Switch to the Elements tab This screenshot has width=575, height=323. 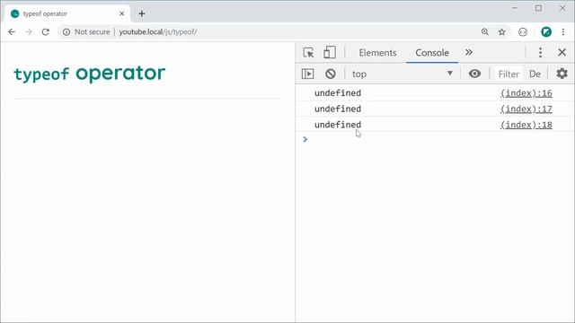(377, 53)
